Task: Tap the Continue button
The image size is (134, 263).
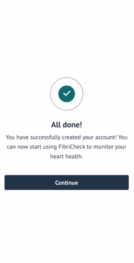Action: [67, 183]
